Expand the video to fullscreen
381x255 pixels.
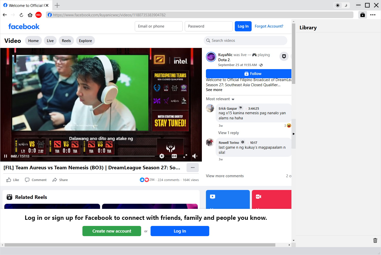pos(185,156)
